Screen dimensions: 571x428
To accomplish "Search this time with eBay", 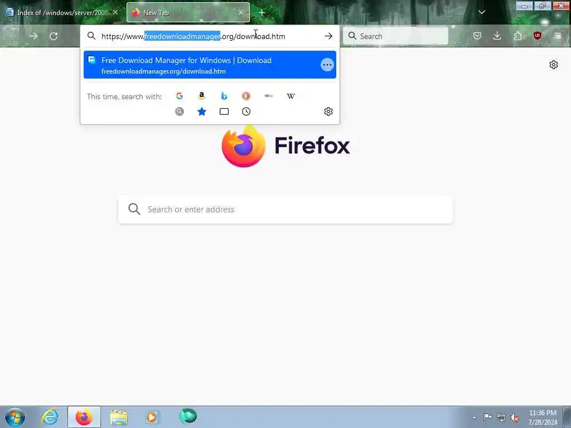I will (x=269, y=96).
